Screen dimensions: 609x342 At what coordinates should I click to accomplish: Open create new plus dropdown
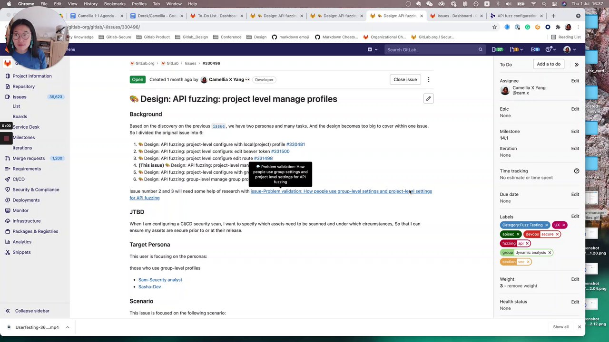coord(372,49)
